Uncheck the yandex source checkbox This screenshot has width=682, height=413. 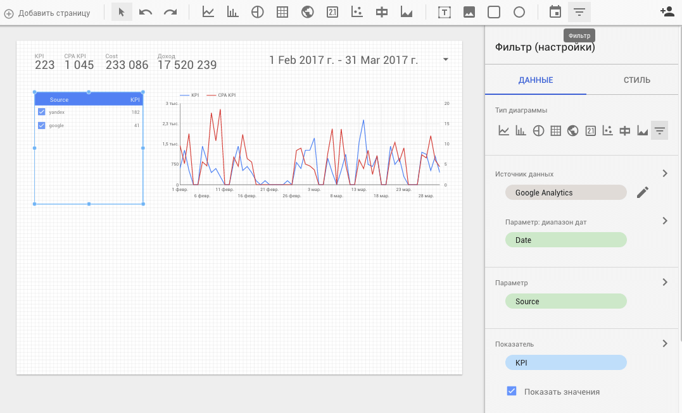click(x=42, y=112)
